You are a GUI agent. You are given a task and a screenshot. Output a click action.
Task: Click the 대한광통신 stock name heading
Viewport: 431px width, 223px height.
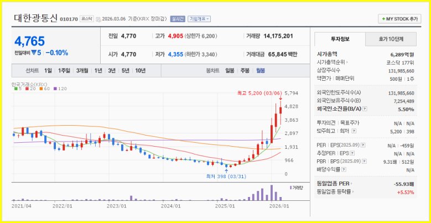(x=35, y=18)
